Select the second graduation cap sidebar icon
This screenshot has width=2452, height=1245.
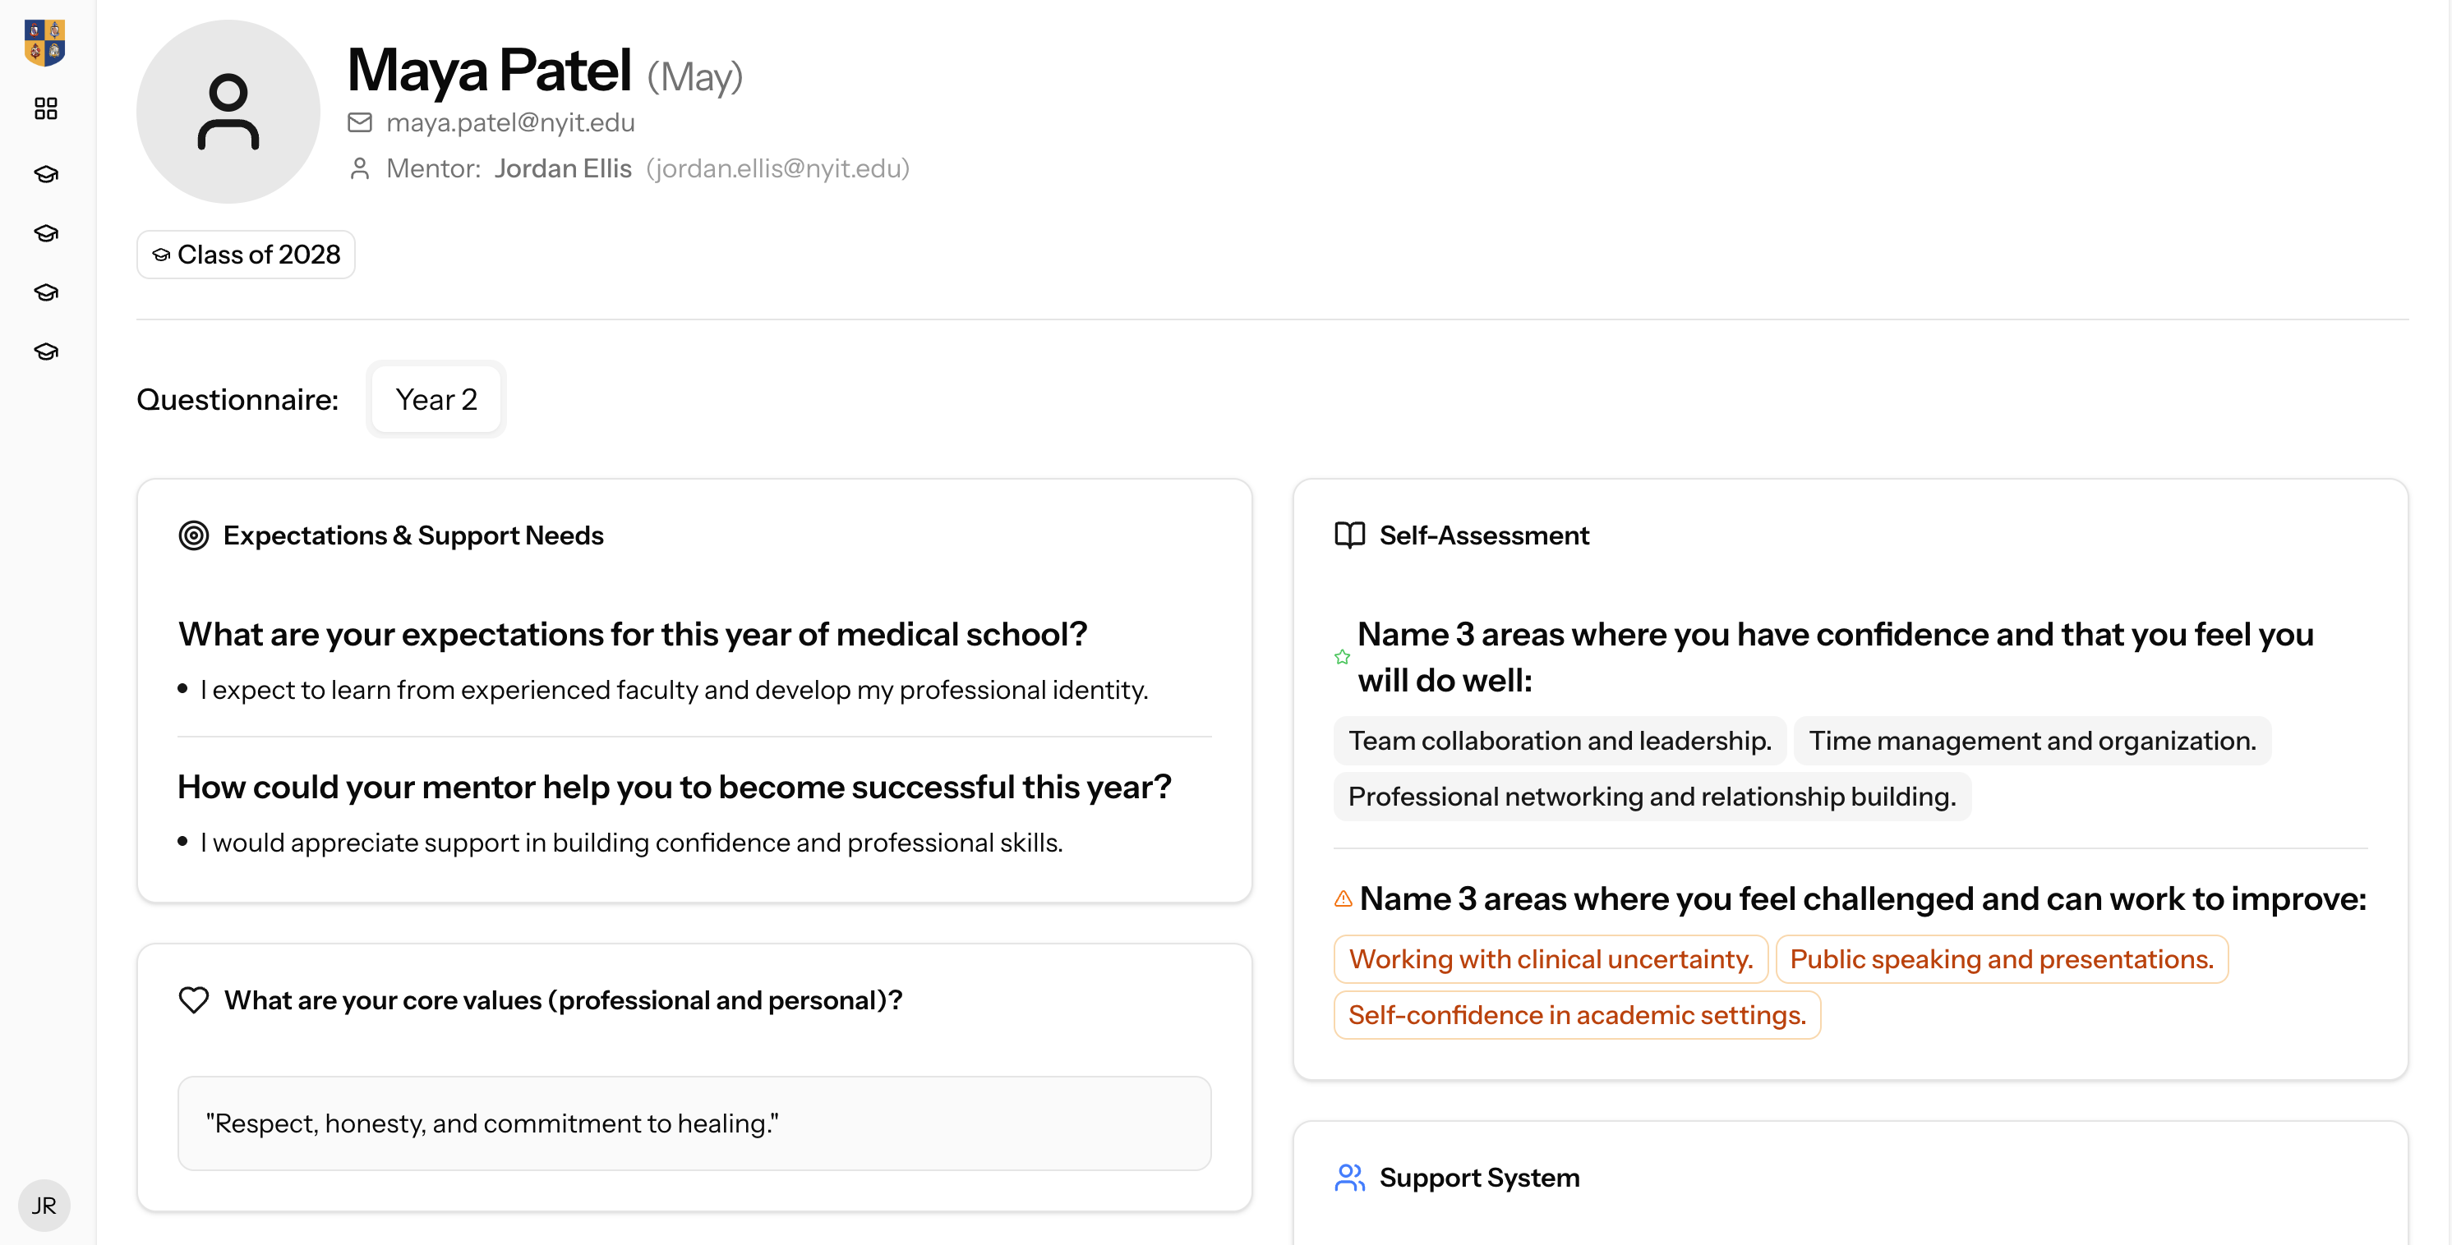[x=46, y=233]
